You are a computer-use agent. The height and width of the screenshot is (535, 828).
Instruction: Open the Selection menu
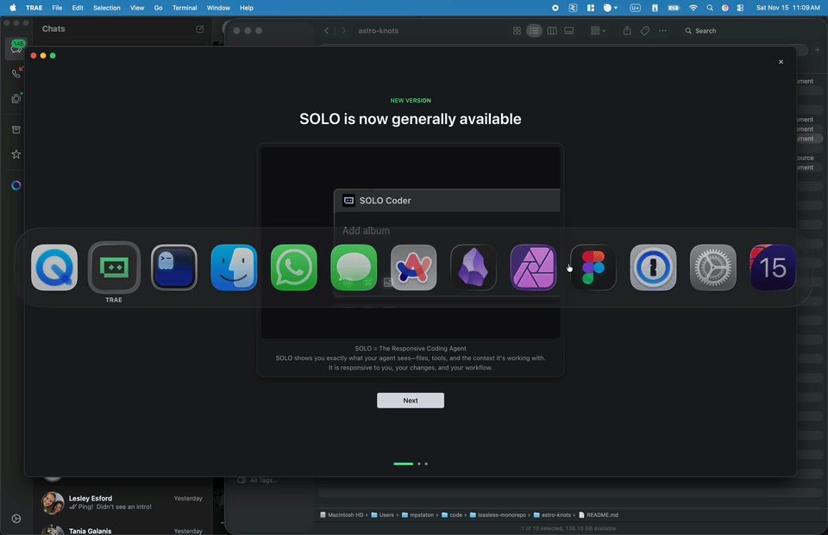(x=107, y=8)
